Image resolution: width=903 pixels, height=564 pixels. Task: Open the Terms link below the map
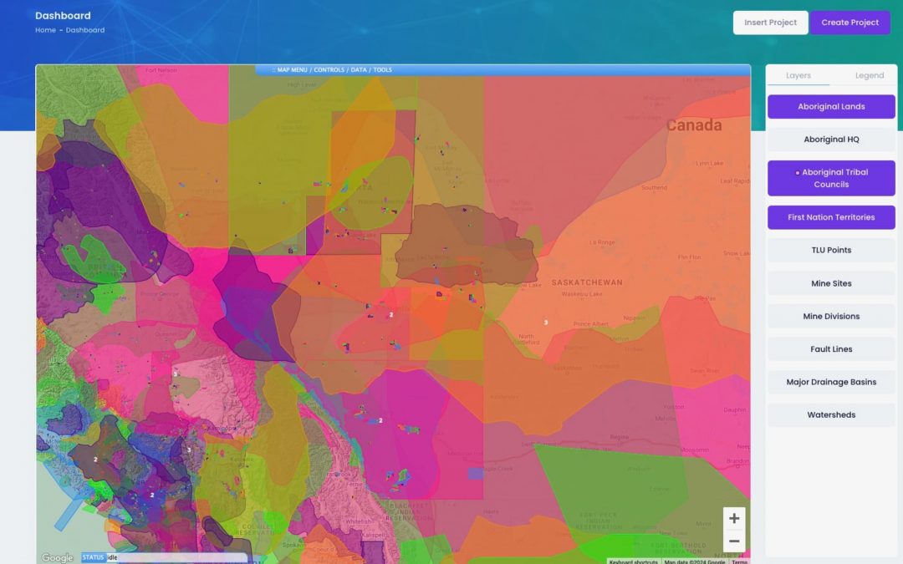(x=740, y=561)
